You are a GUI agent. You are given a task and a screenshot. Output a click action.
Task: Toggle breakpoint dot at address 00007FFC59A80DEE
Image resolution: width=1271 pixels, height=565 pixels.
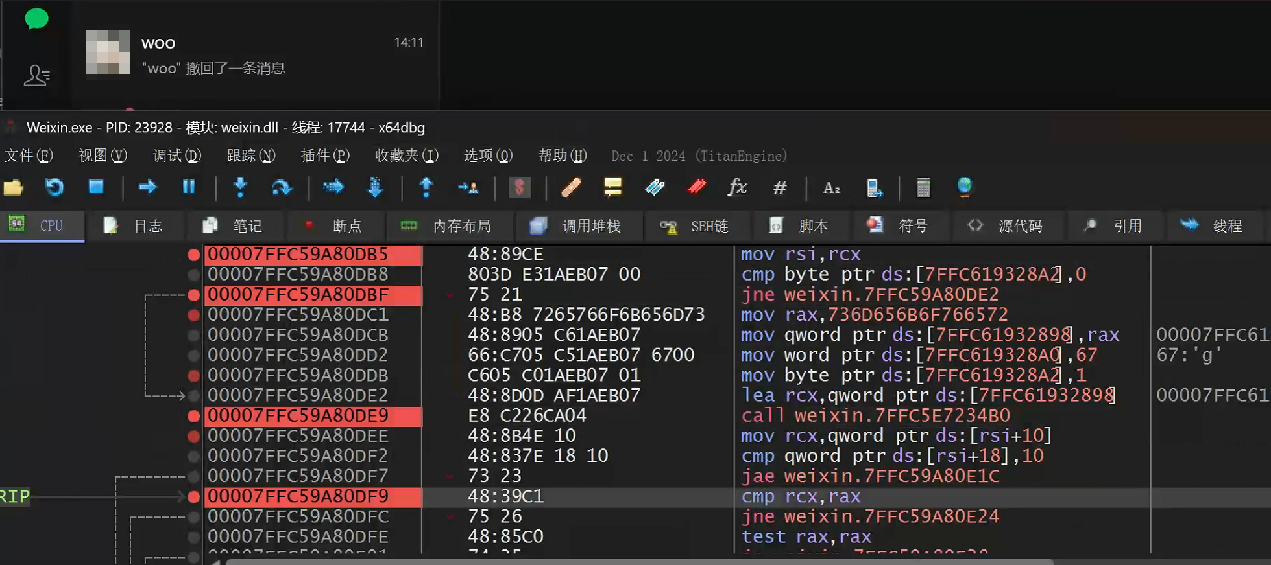click(193, 436)
